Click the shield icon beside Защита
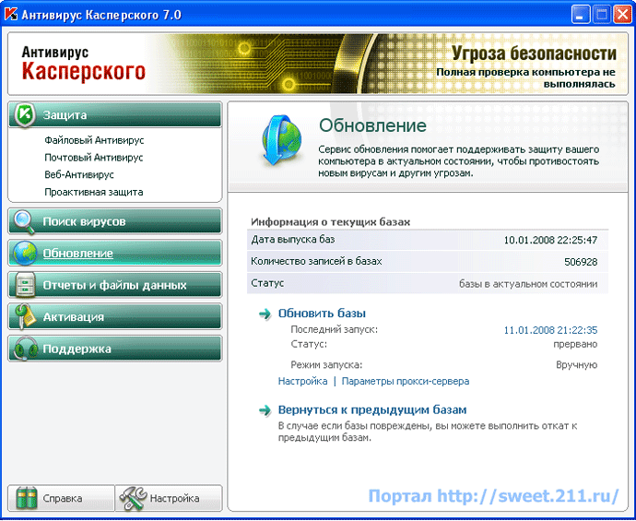This screenshot has height=521, width=636. click(x=25, y=115)
